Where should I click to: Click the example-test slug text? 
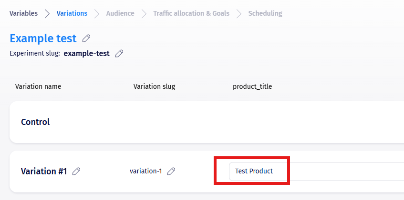[x=86, y=53]
